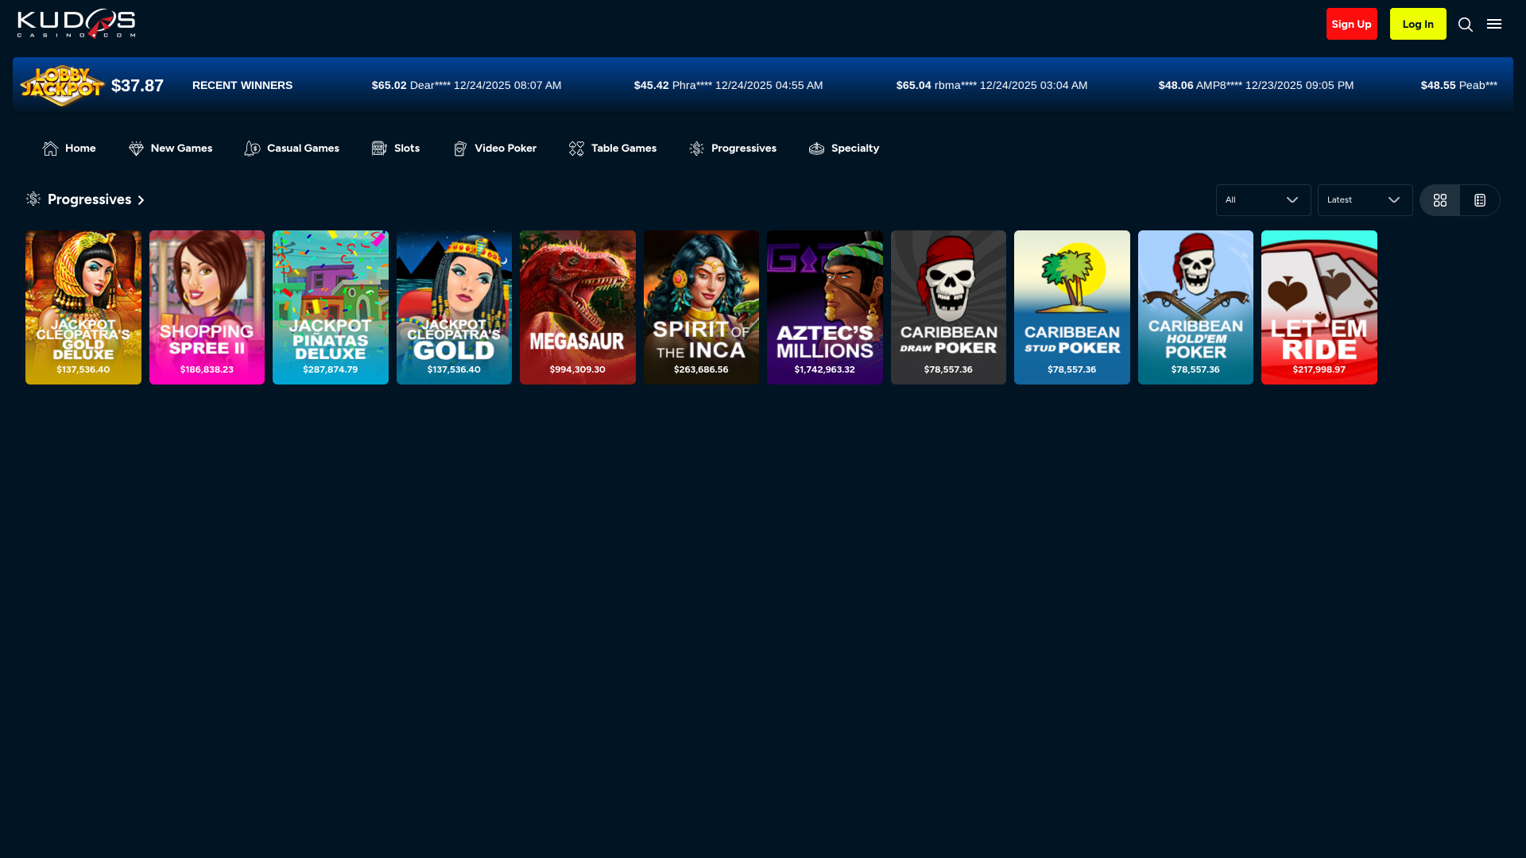Click the Log In button
Viewport: 1526px width, 858px height.
click(1418, 24)
